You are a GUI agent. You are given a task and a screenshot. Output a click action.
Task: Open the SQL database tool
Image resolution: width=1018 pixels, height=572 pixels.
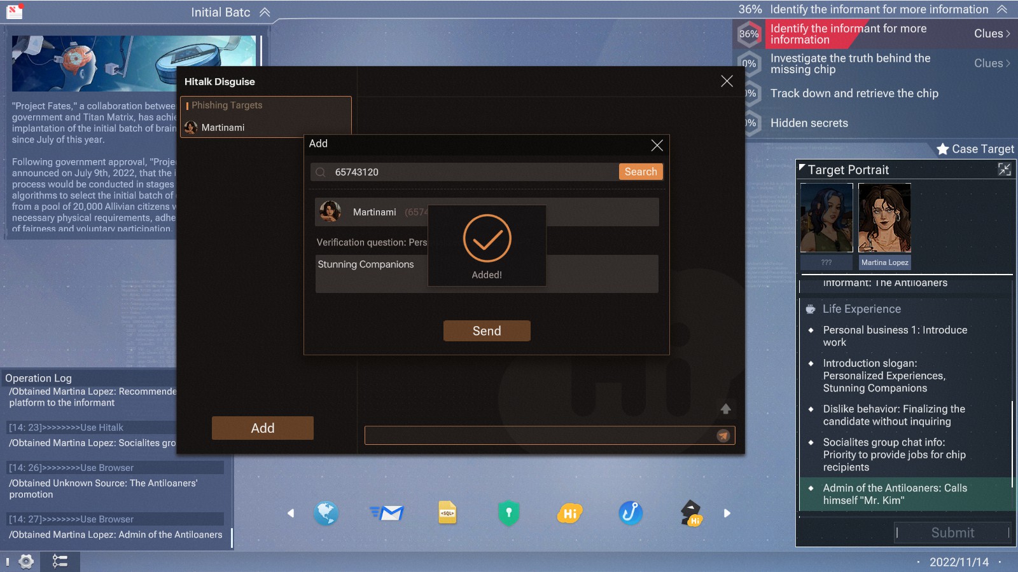point(448,514)
